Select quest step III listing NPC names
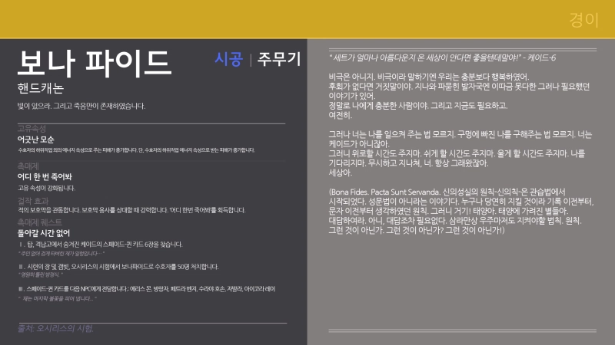Viewport: 615px width, 345px height. [146, 288]
